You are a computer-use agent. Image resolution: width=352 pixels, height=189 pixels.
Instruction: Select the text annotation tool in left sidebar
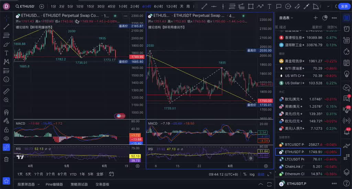tap(6, 53)
